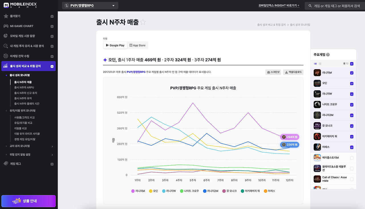365x209 pixels.
Task: Open 출시 N주차 플레이 시간 in sidebar
Action: tap(27, 104)
